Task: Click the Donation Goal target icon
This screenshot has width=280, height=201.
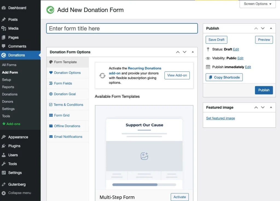Action: click(x=51, y=94)
